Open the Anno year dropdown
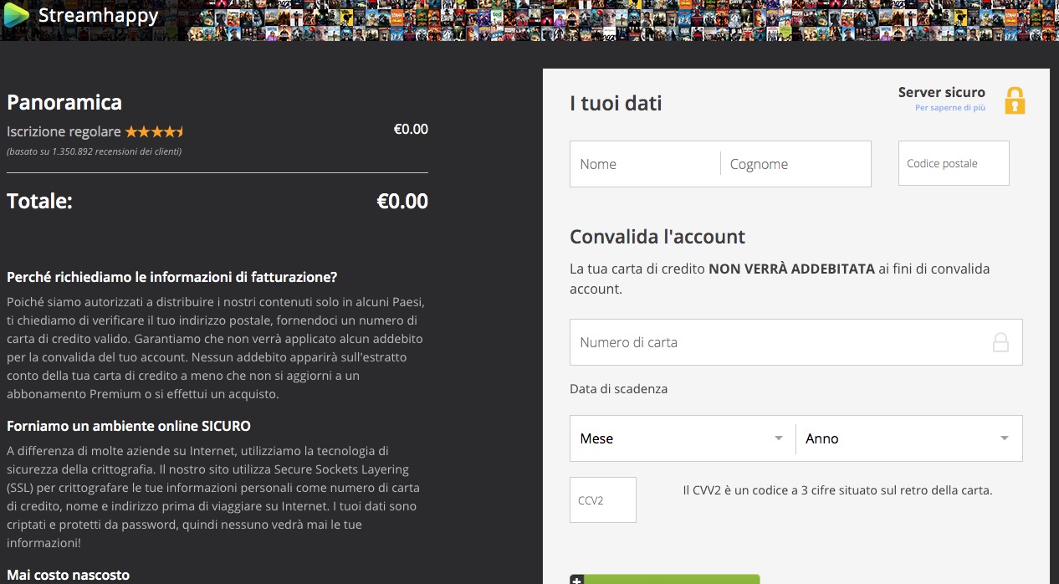Viewport: 1059px width, 584px height. (x=908, y=438)
